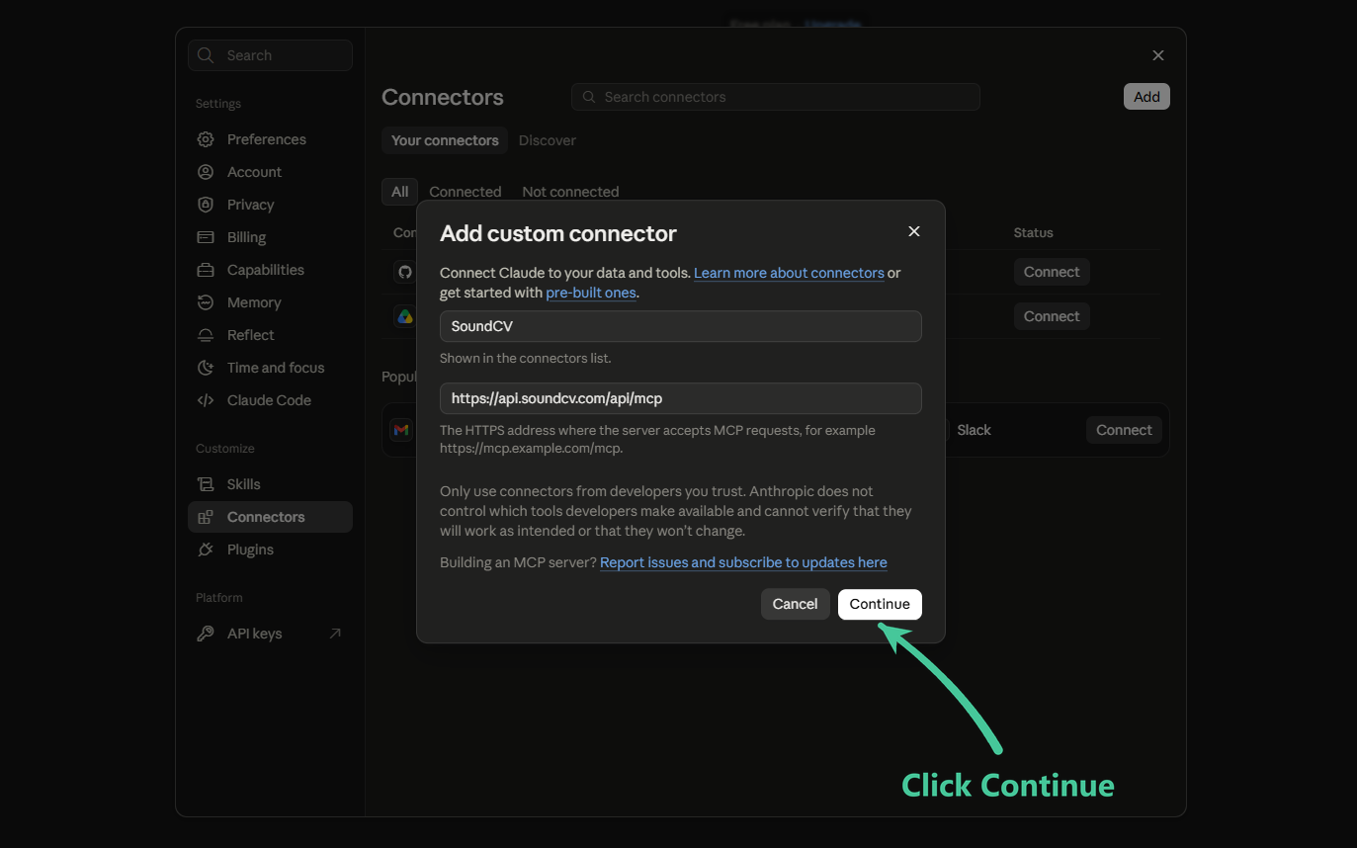This screenshot has width=1357, height=848.
Task: Open Learn more about connectors link
Action: point(789,273)
